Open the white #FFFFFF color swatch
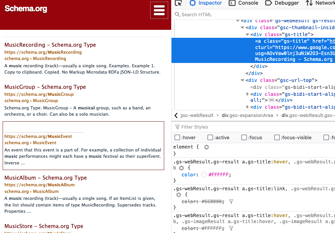The width and height of the screenshot is (335, 233). click(x=204, y=175)
